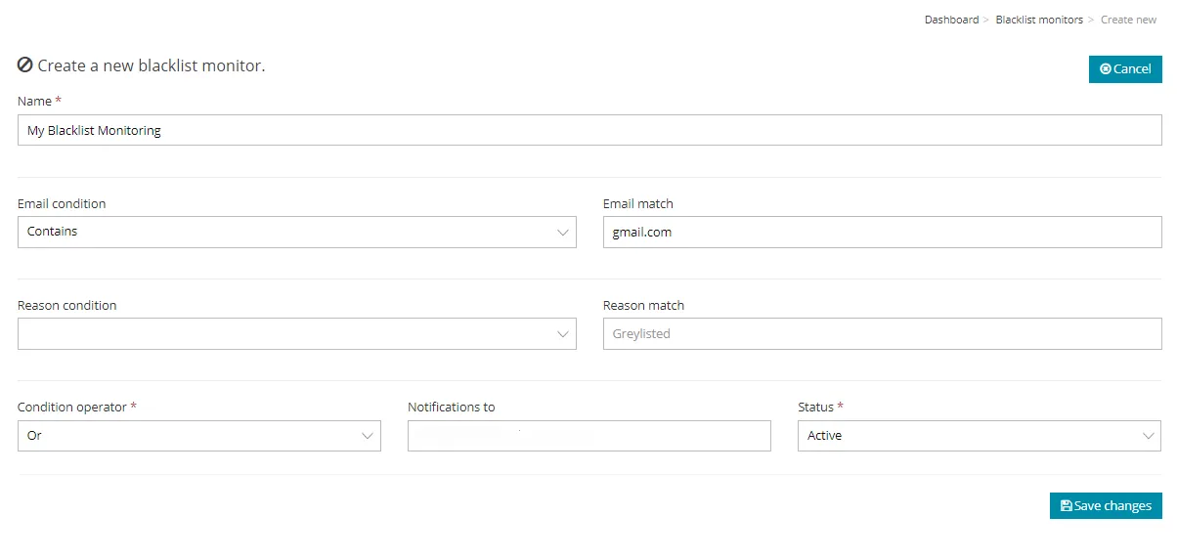Click the Condition operator label text
This screenshot has width=1177, height=559.
[x=72, y=408]
